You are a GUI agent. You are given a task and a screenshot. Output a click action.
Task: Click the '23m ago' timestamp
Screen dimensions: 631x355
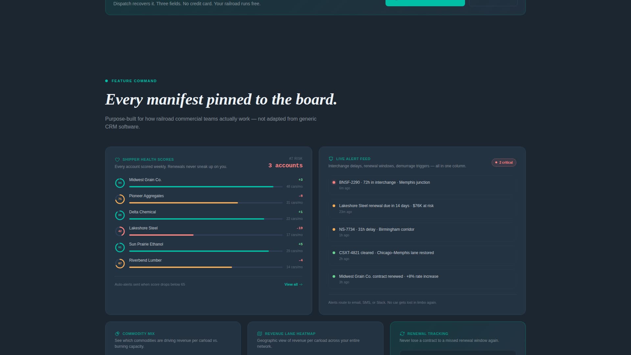point(345,212)
